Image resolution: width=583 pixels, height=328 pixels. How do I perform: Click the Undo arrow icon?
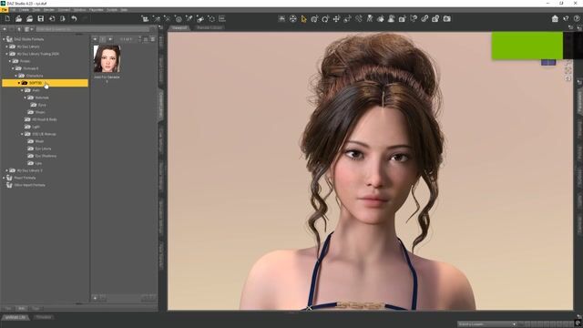coord(74,18)
